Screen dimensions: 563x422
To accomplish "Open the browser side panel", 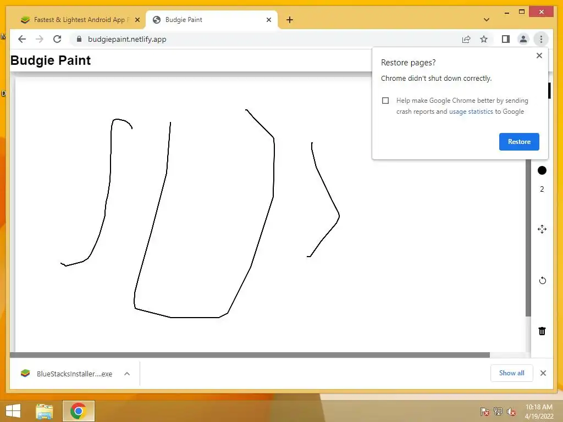I will (506, 39).
